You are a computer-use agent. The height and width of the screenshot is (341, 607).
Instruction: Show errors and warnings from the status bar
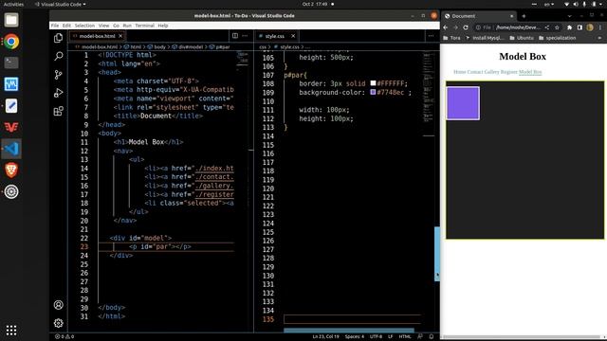pyautogui.click(x=64, y=336)
